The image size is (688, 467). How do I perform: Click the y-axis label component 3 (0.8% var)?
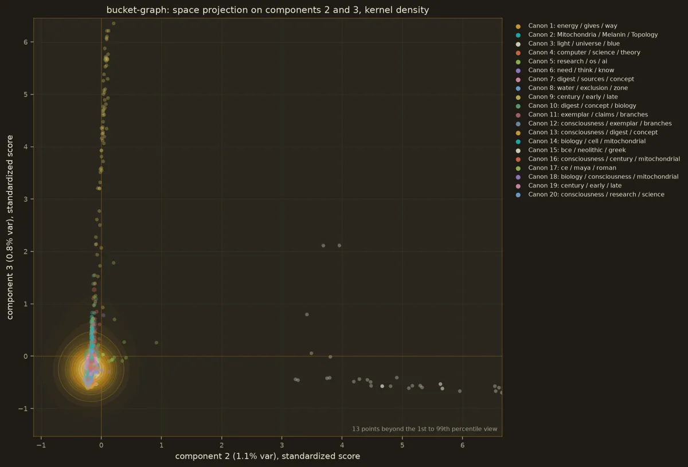[x=11, y=227]
